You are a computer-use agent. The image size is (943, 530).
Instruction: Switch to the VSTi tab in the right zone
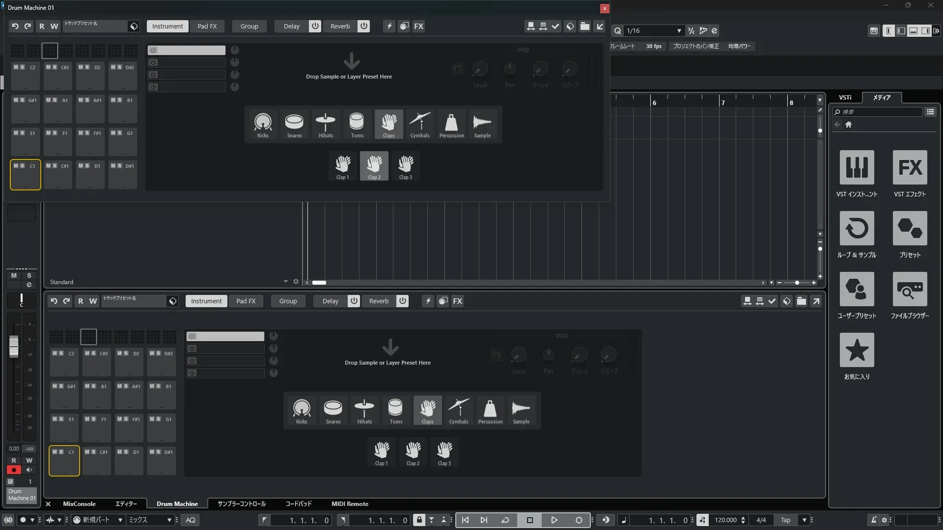pyautogui.click(x=845, y=98)
